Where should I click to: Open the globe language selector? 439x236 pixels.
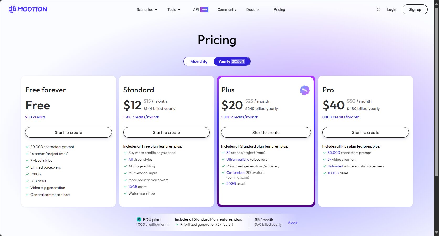(x=378, y=9)
